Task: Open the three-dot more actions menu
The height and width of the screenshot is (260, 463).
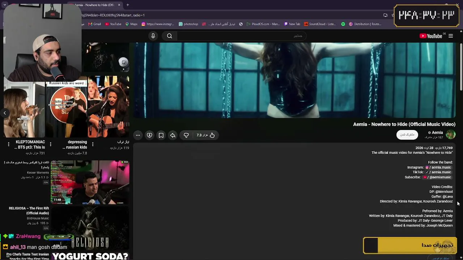Action: [x=138, y=135]
